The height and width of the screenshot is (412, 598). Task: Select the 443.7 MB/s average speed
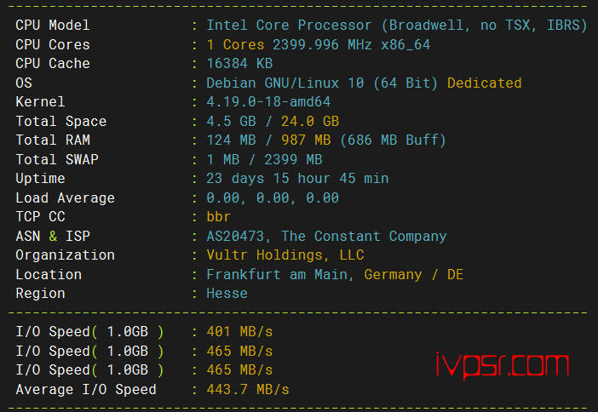[x=248, y=390]
